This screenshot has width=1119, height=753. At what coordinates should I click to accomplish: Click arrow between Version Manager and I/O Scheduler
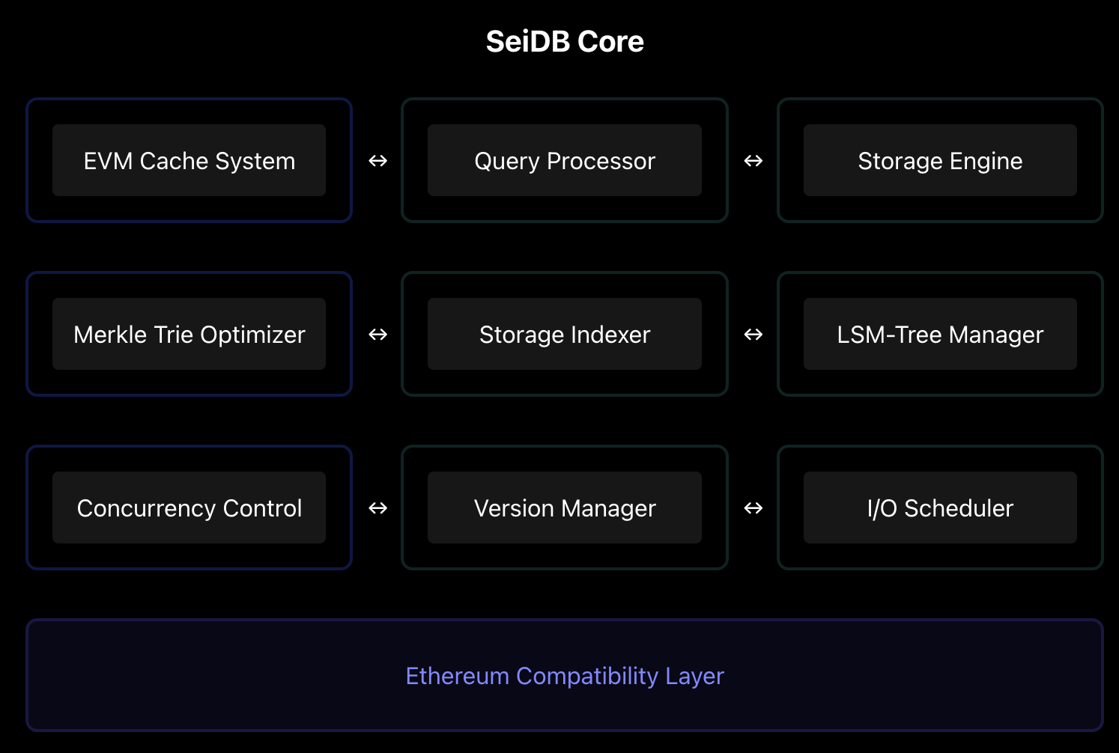click(x=753, y=507)
